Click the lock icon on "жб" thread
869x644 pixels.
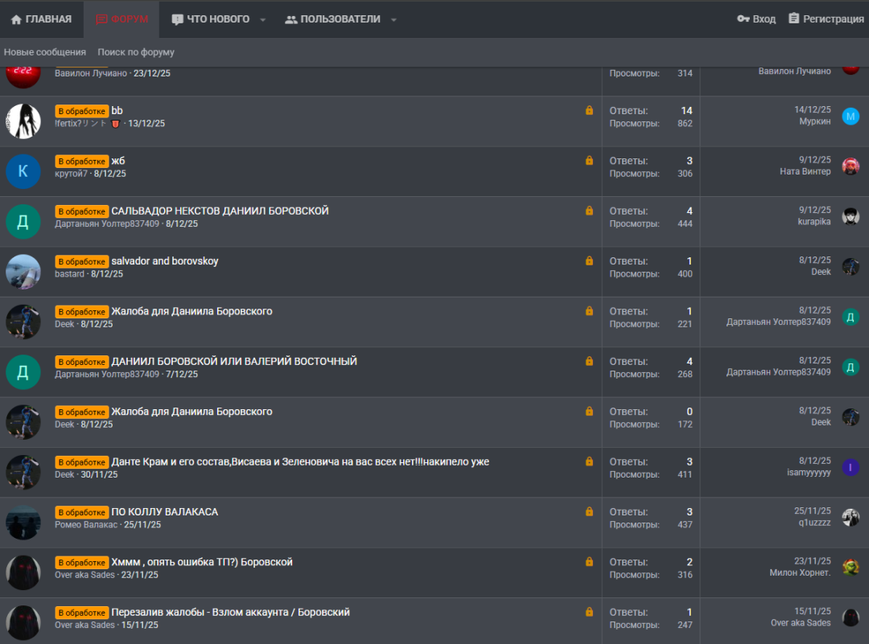click(589, 161)
